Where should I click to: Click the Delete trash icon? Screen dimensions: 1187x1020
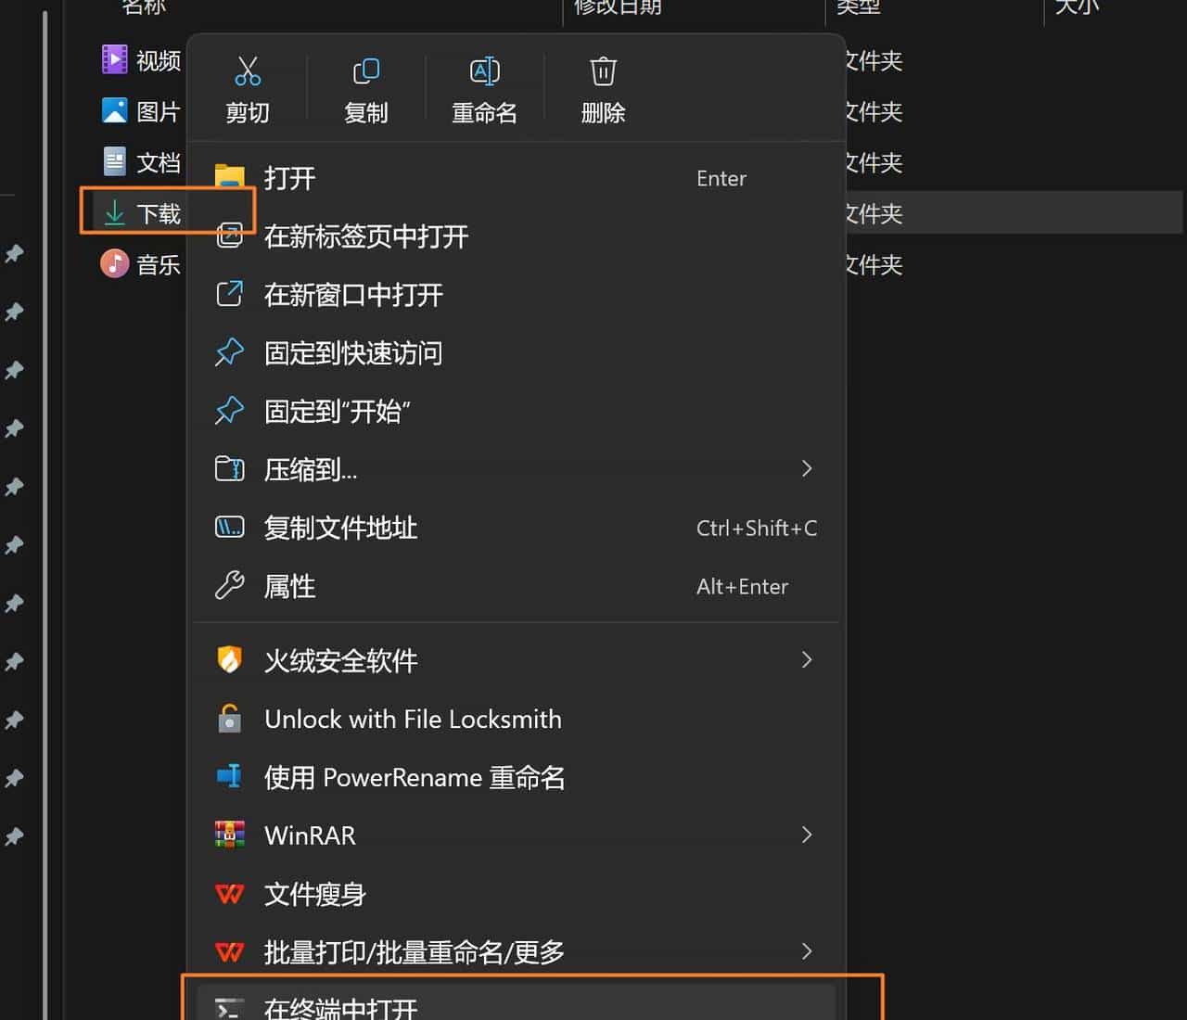tap(602, 71)
